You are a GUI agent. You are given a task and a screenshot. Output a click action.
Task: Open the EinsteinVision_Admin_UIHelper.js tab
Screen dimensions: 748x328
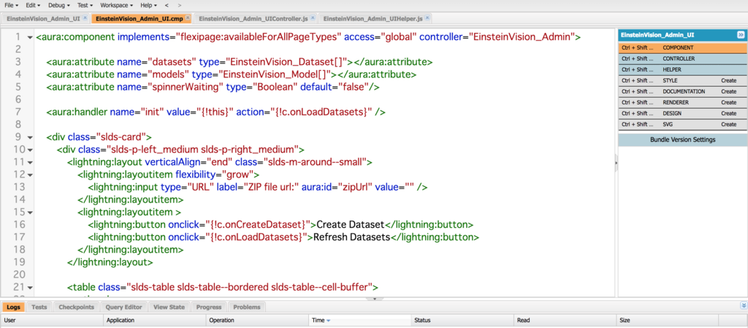373,18
